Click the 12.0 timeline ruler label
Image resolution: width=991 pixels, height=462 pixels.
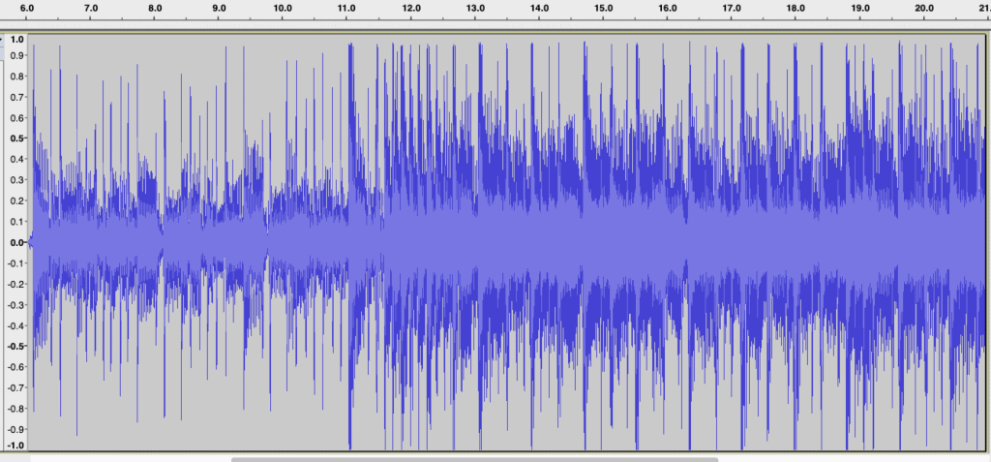[410, 8]
